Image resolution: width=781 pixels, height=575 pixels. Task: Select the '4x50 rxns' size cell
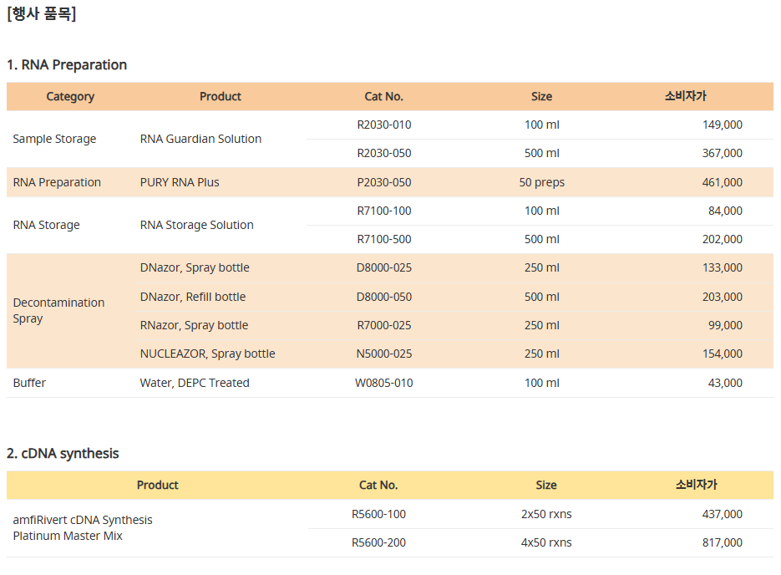click(x=546, y=542)
